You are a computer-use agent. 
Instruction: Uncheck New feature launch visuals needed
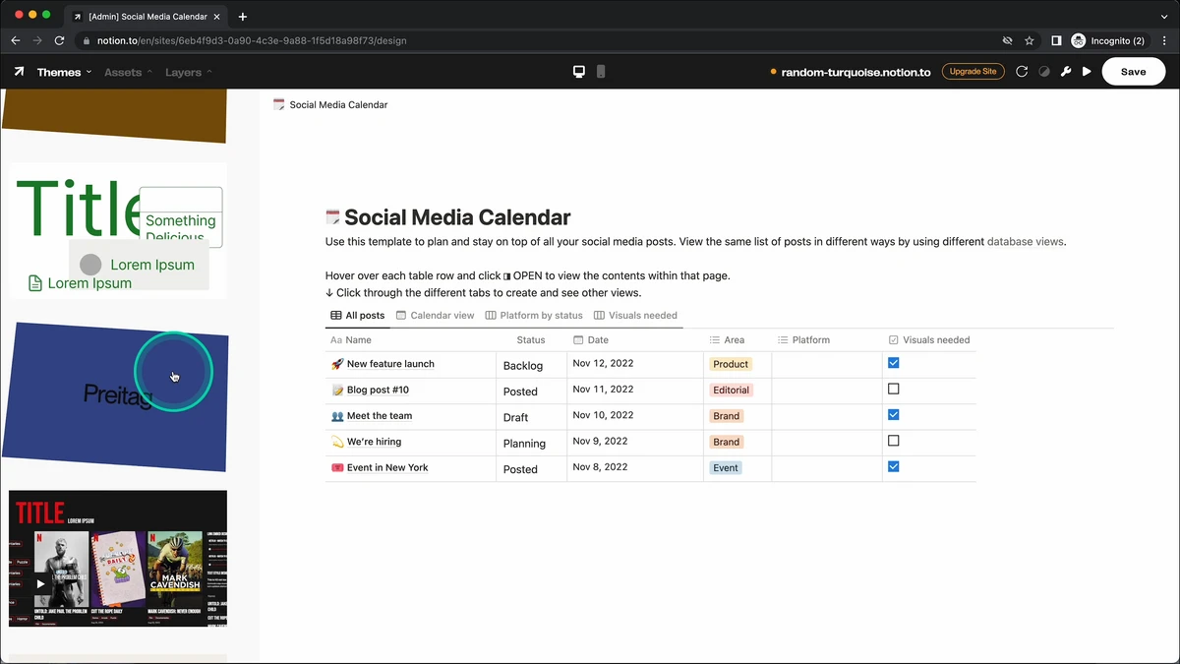coord(894,363)
